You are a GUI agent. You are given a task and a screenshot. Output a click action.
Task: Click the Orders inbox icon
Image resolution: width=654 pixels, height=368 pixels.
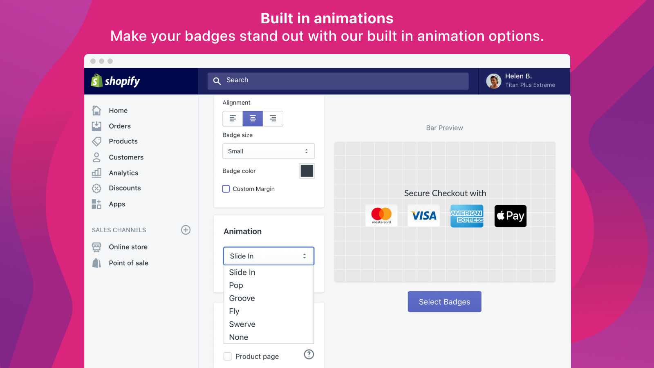coord(96,126)
